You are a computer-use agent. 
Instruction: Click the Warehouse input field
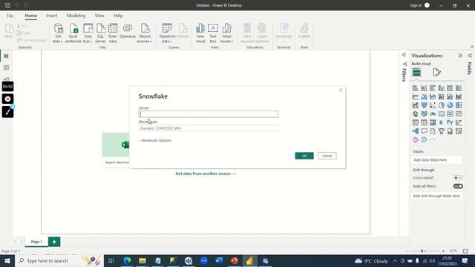209,128
